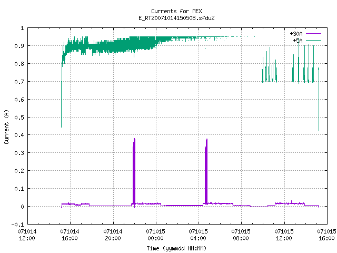Viewport: 337px width, 253px height.
Task: Click the y-axis tick value 0.9
Action: [19, 46]
